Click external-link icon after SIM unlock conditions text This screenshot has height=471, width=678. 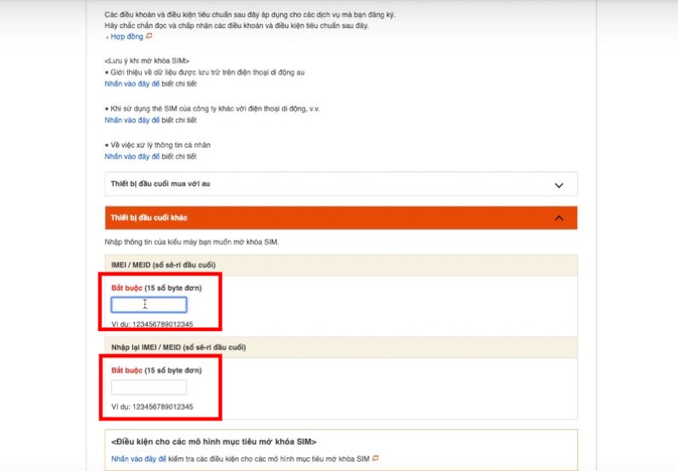(x=375, y=458)
